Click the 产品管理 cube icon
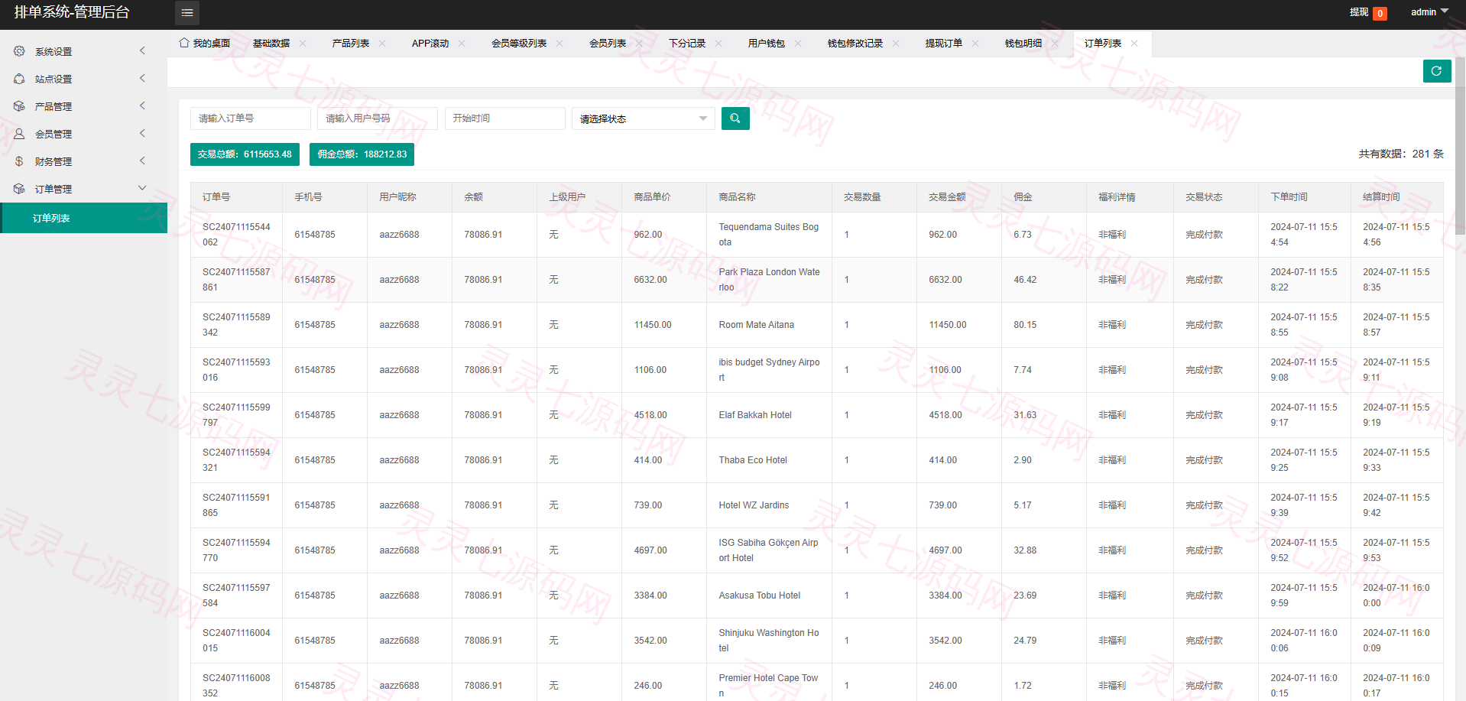Image resolution: width=1466 pixels, height=701 pixels. (19, 106)
